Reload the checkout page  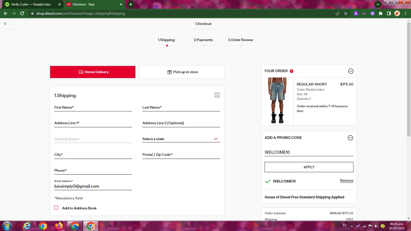tap(22, 13)
